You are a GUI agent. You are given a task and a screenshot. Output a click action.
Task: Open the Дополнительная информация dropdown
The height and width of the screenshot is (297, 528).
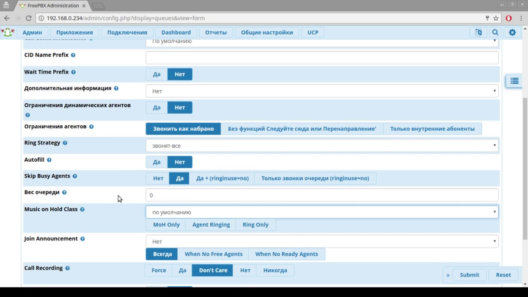(x=322, y=91)
